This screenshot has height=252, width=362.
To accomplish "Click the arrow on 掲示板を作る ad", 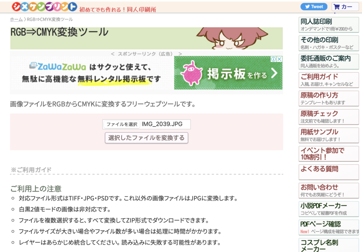I will [274, 73].
